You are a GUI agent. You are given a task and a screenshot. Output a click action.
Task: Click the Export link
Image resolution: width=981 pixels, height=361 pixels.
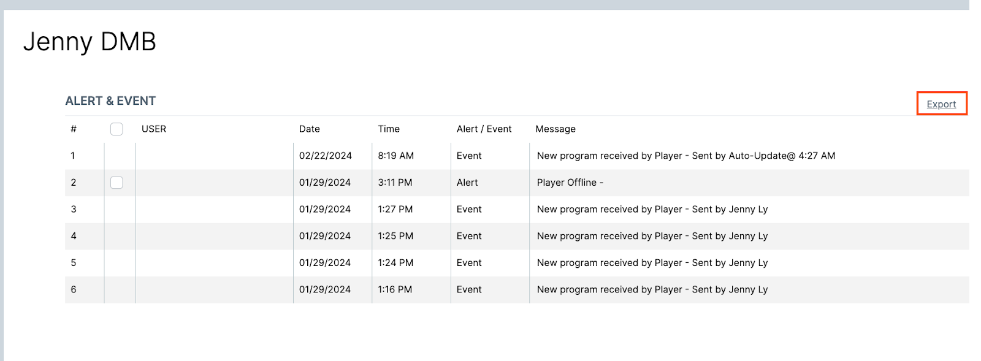pos(941,104)
